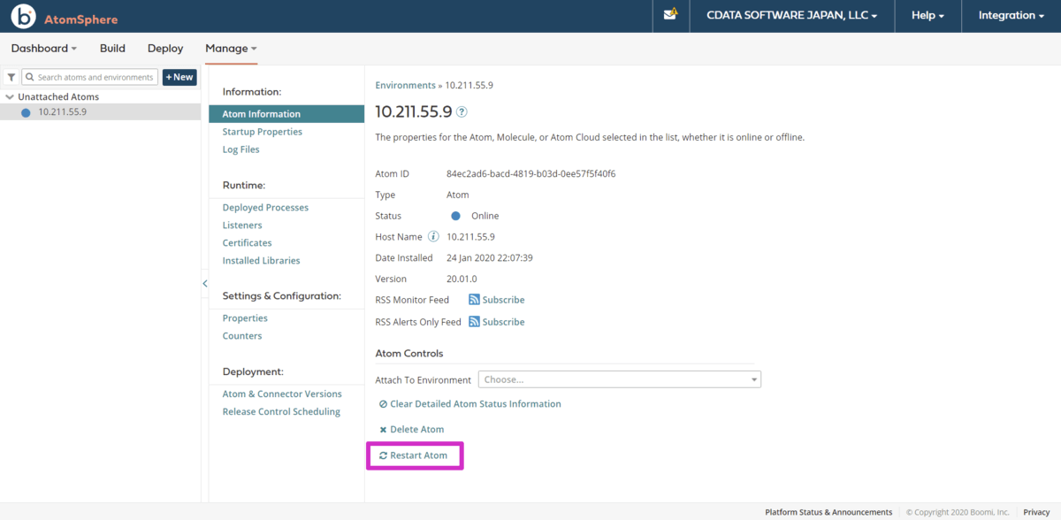Click the help question mark beside 10.211.55.9
Screen dimensions: 1061x520
point(462,112)
